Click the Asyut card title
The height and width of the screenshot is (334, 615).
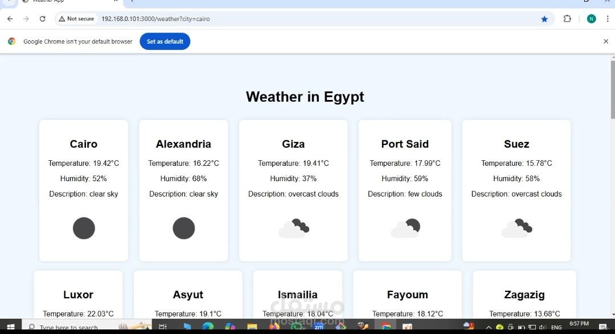pyautogui.click(x=188, y=294)
